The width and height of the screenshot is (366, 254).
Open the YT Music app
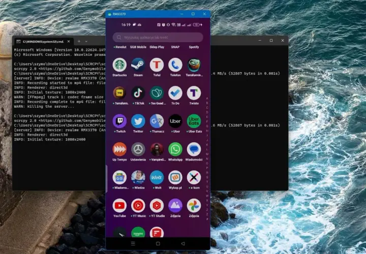coord(138,205)
